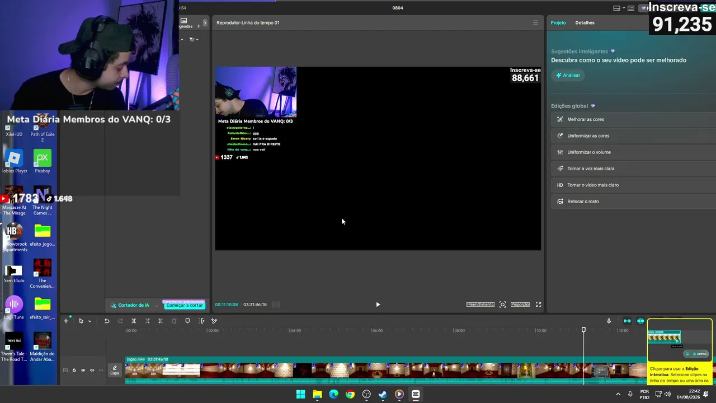
Task: Click the Analisar button
Action: [x=568, y=75]
